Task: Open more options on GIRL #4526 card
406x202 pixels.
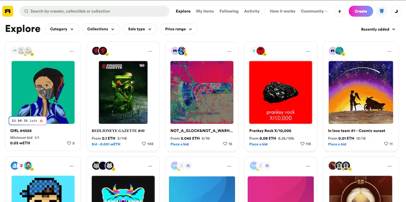Action: click(x=71, y=51)
